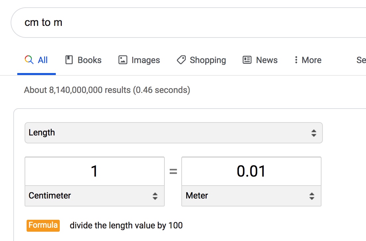Screen dimensions: 366x241
Task: Expand the Centimeter unit dropdown
Action: (95, 196)
